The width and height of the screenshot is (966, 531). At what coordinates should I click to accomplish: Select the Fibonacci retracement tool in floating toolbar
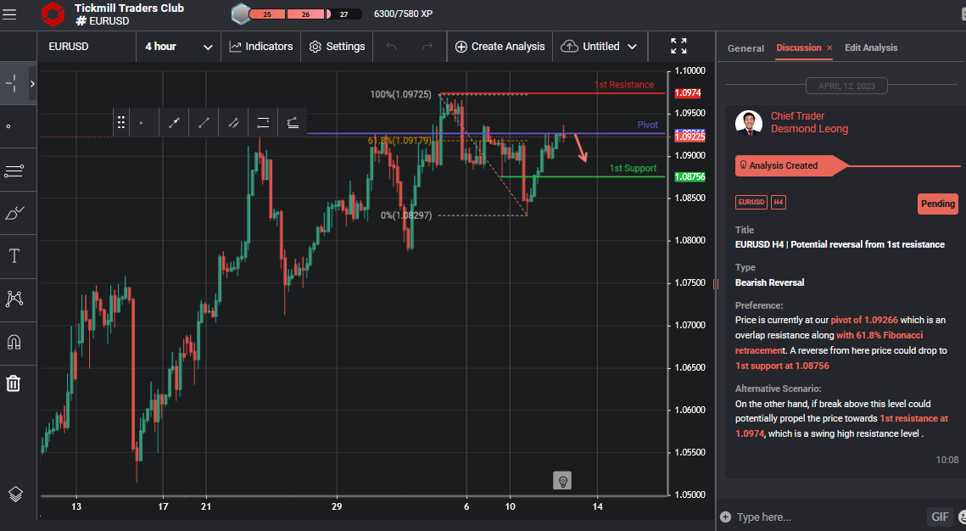pos(293,123)
